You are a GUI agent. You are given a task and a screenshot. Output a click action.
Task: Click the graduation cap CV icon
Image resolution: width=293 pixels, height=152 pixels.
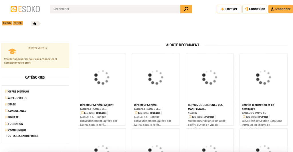click(x=12, y=51)
